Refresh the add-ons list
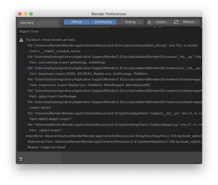Image resolution: width=218 pixels, height=185 pixels. pos(186,22)
